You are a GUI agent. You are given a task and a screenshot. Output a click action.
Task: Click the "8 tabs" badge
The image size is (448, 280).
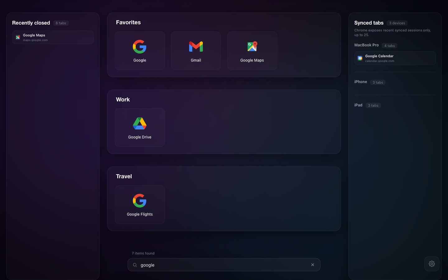coord(61,23)
